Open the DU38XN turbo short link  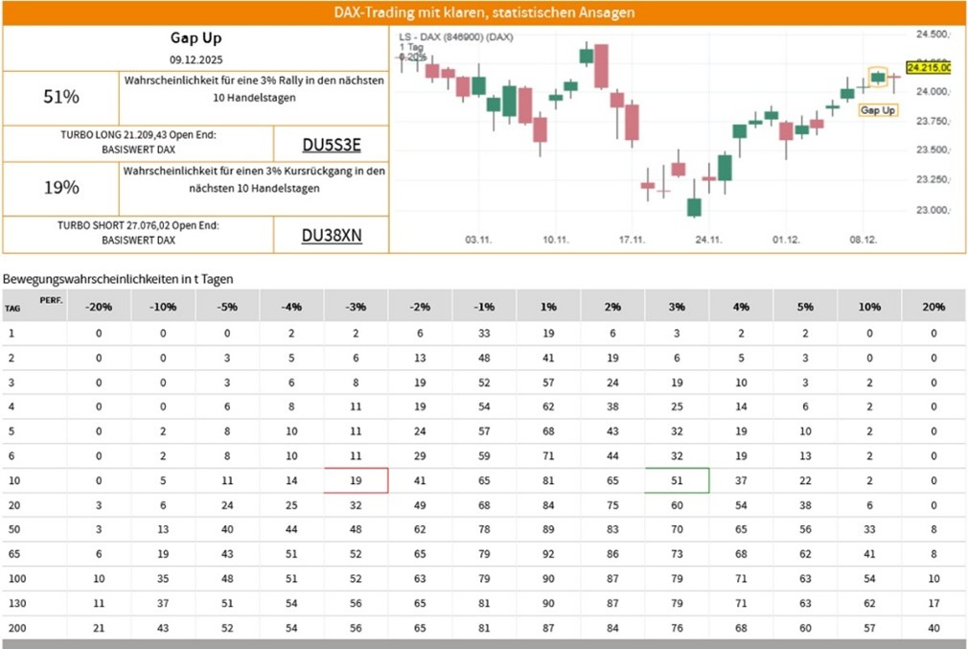tap(332, 236)
